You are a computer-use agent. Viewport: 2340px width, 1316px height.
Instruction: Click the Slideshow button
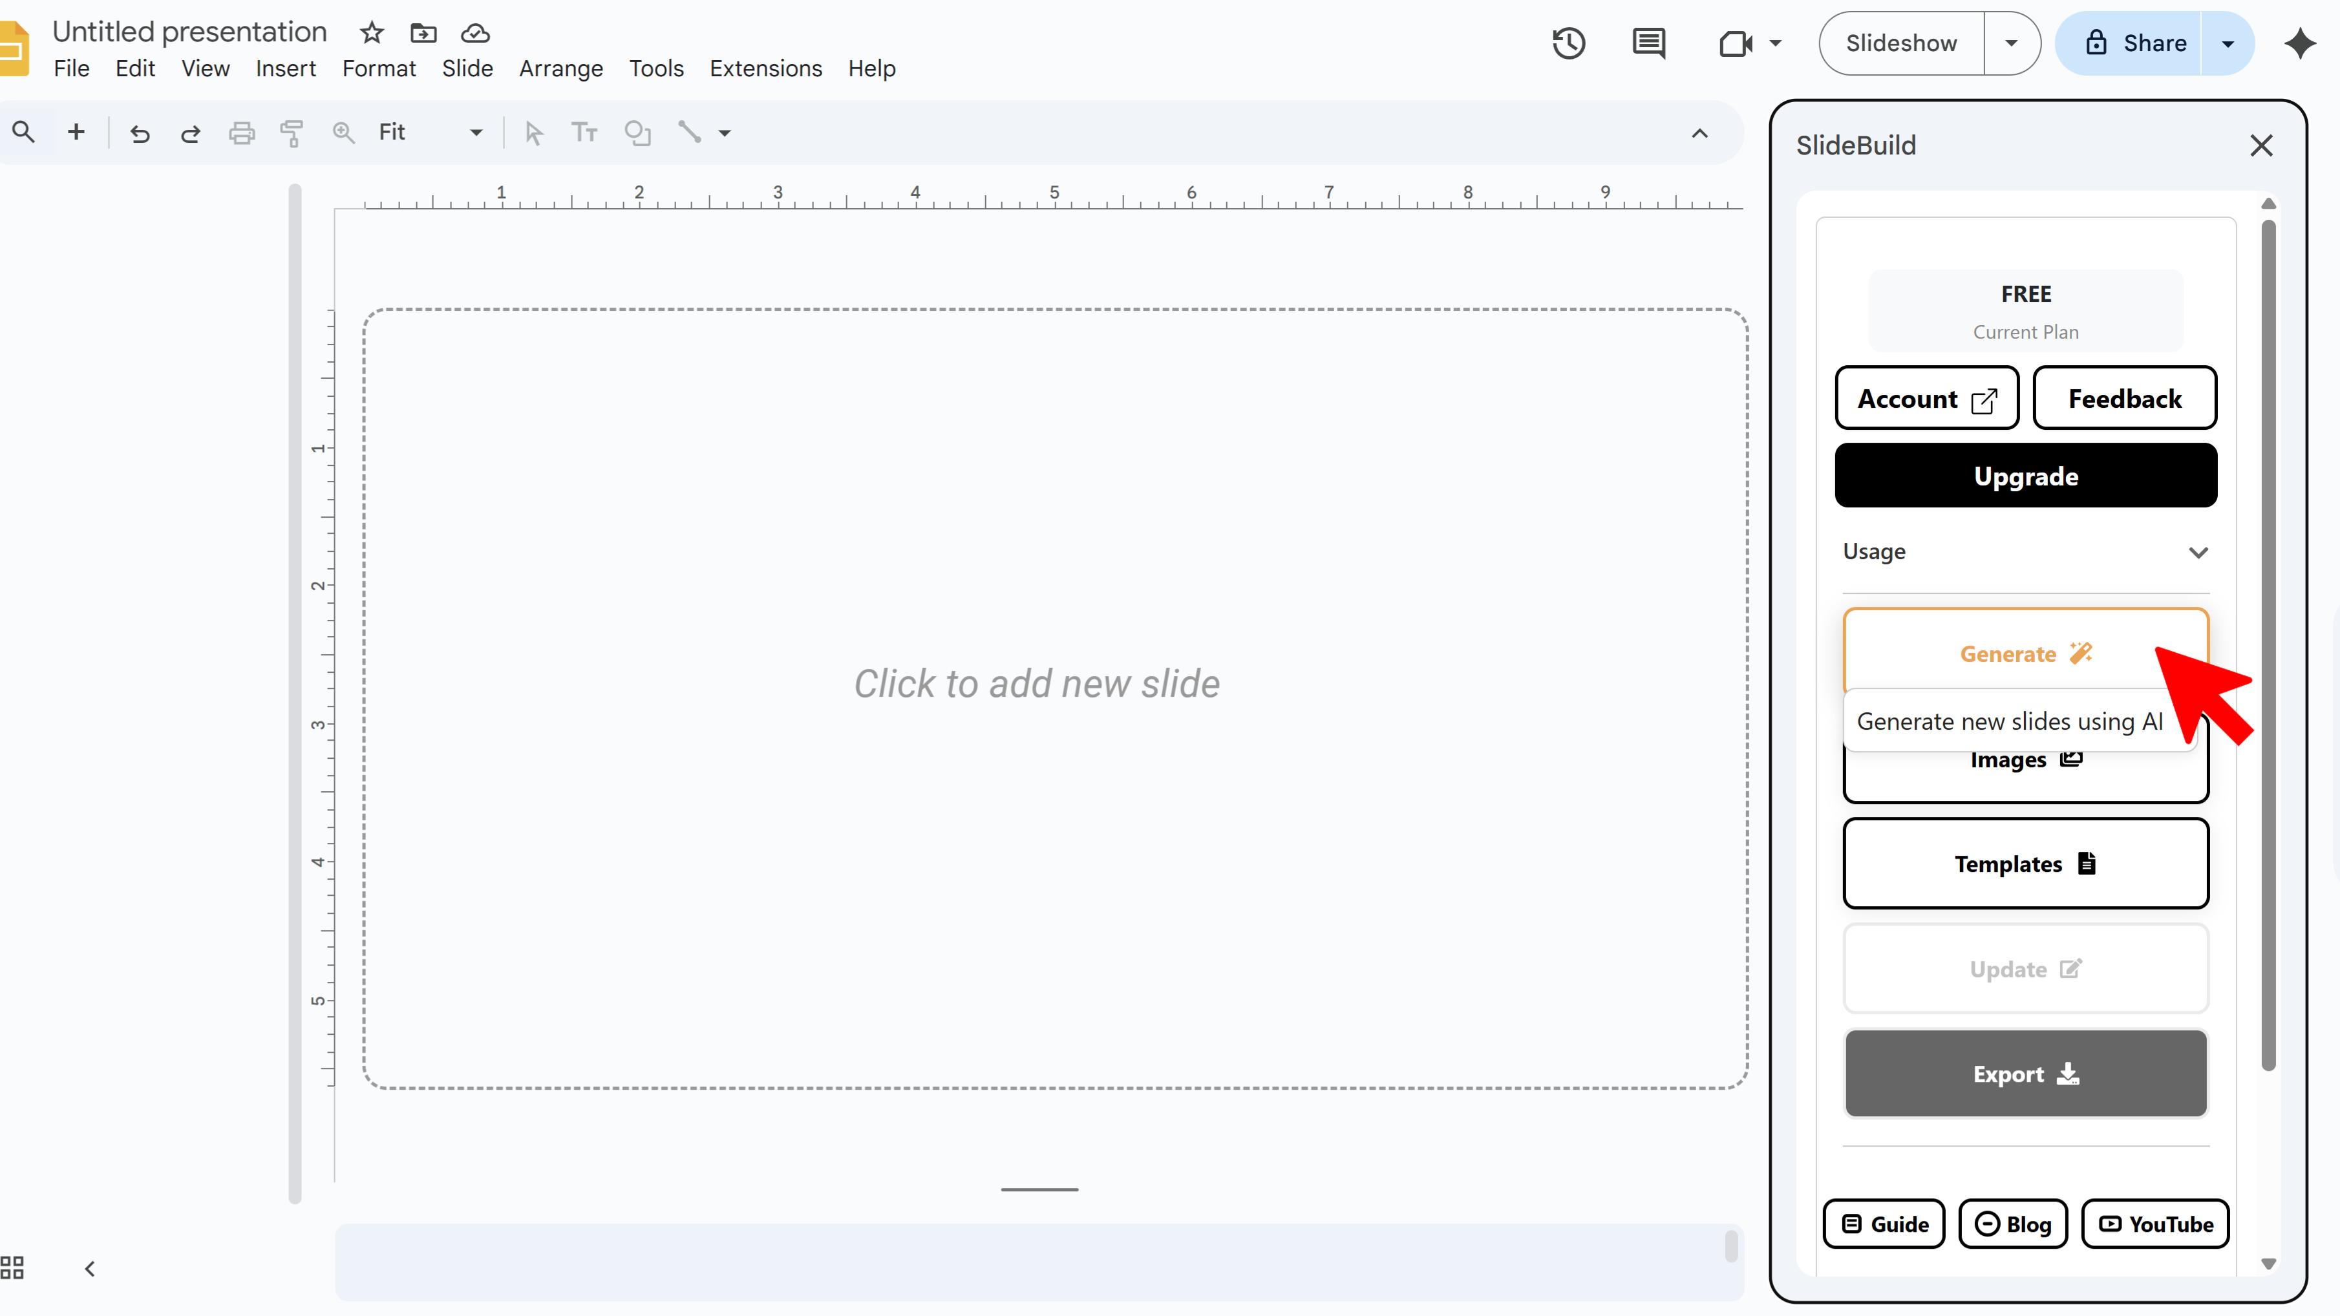[x=1901, y=43]
